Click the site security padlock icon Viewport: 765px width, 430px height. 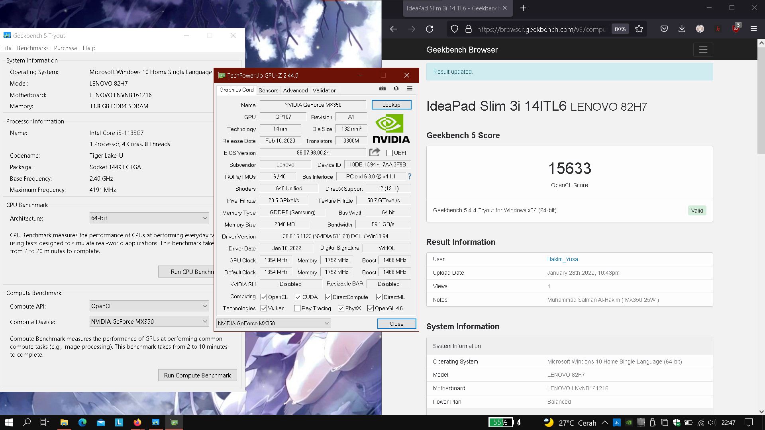pyautogui.click(x=469, y=29)
